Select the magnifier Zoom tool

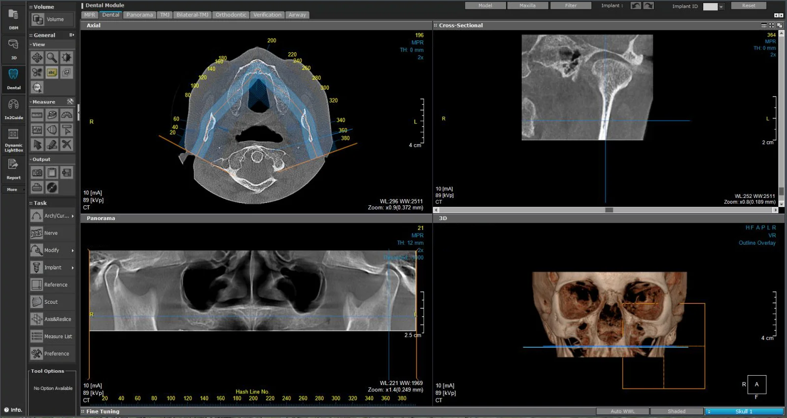pos(52,58)
